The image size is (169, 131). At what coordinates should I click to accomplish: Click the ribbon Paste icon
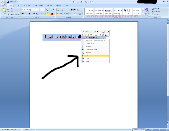tap(4, 10)
